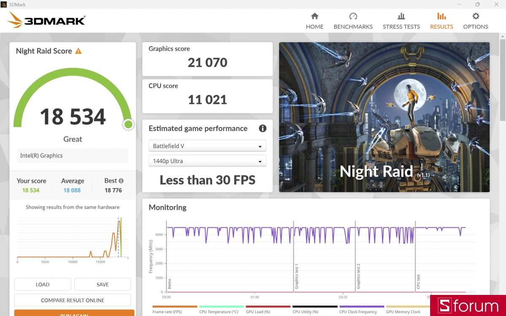Click the green score gauge endpoint knob
506x316 pixels.
click(128, 124)
